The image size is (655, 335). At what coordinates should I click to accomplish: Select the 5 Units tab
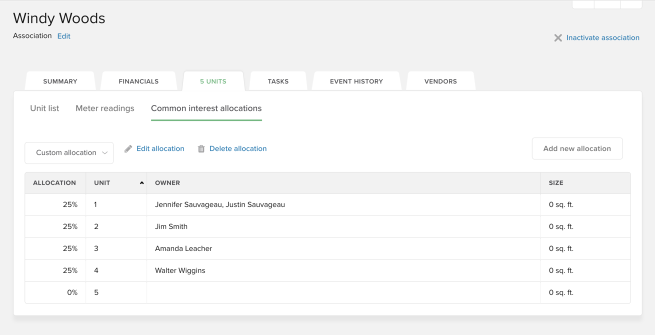point(213,81)
